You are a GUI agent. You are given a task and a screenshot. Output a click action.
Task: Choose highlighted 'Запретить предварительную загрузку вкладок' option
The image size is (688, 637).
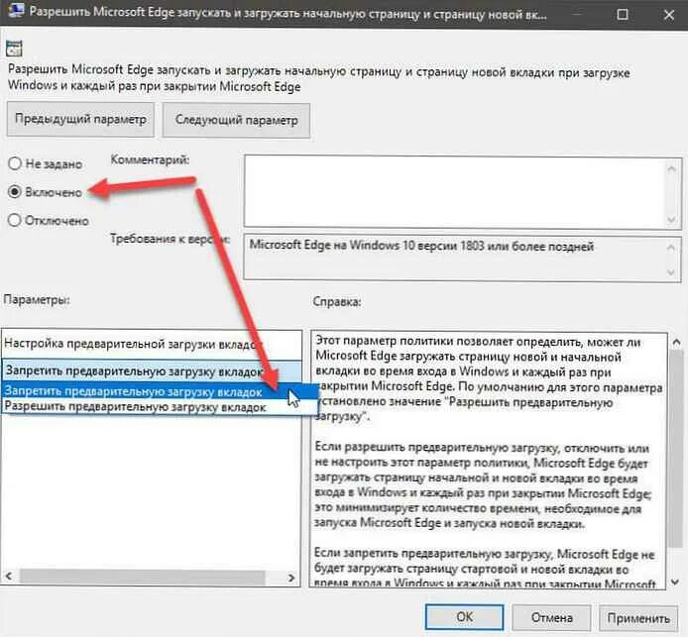coord(160,391)
